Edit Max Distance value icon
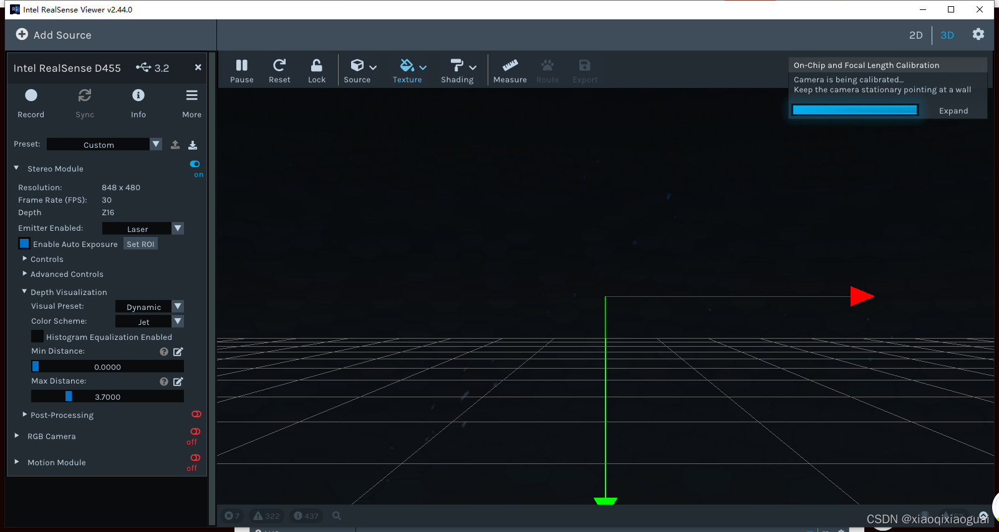The height and width of the screenshot is (532, 999). [x=178, y=382]
